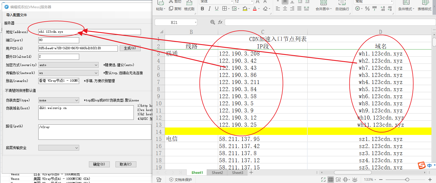Click 文档未保护 document protection status
436x183 pixels.
pos(180,180)
